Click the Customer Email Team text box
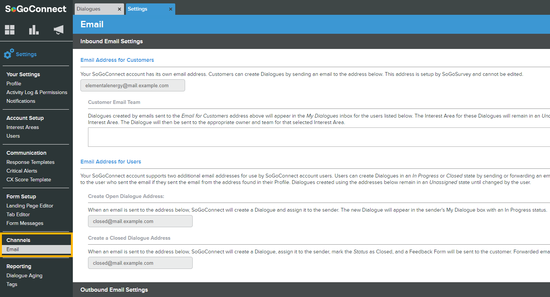The width and height of the screenshot is (550, 297). click(x=319, y=137)
